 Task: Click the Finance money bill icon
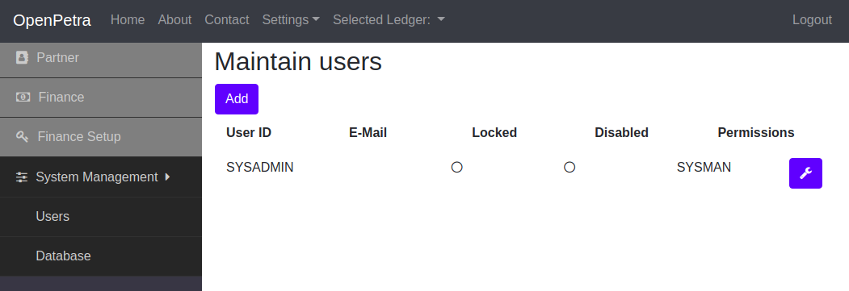[23, 98]
